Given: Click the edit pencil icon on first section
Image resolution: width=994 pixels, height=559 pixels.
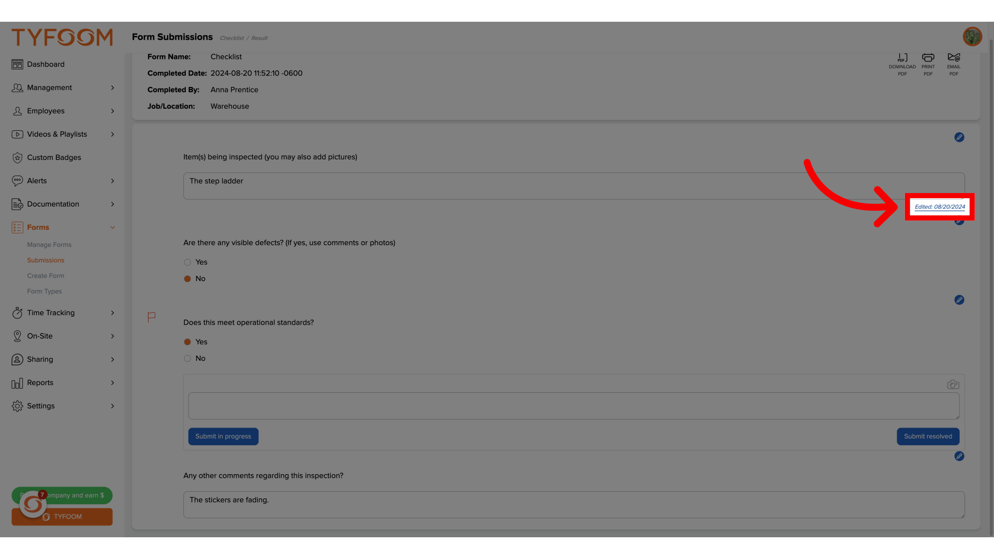Looking at the screenshot, I should (x=959, y=137).
